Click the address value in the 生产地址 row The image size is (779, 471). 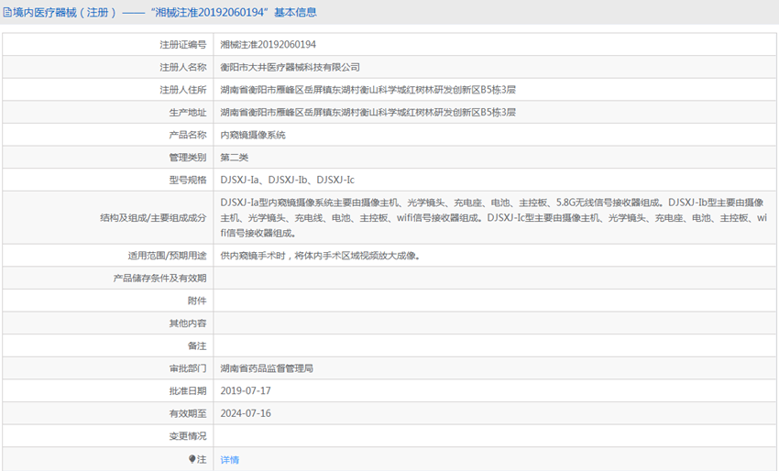(x=368, y=113)
